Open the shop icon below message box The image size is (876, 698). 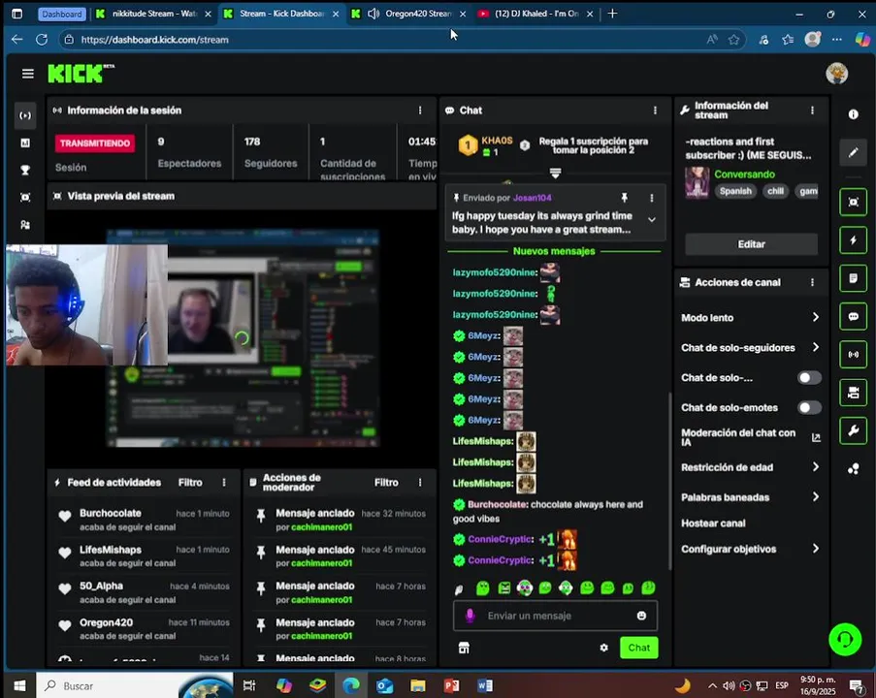(464, 648)
